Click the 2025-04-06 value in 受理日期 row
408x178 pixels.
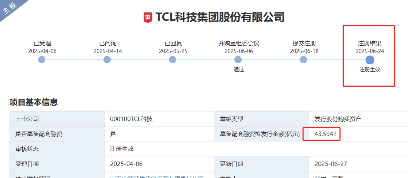126,164
